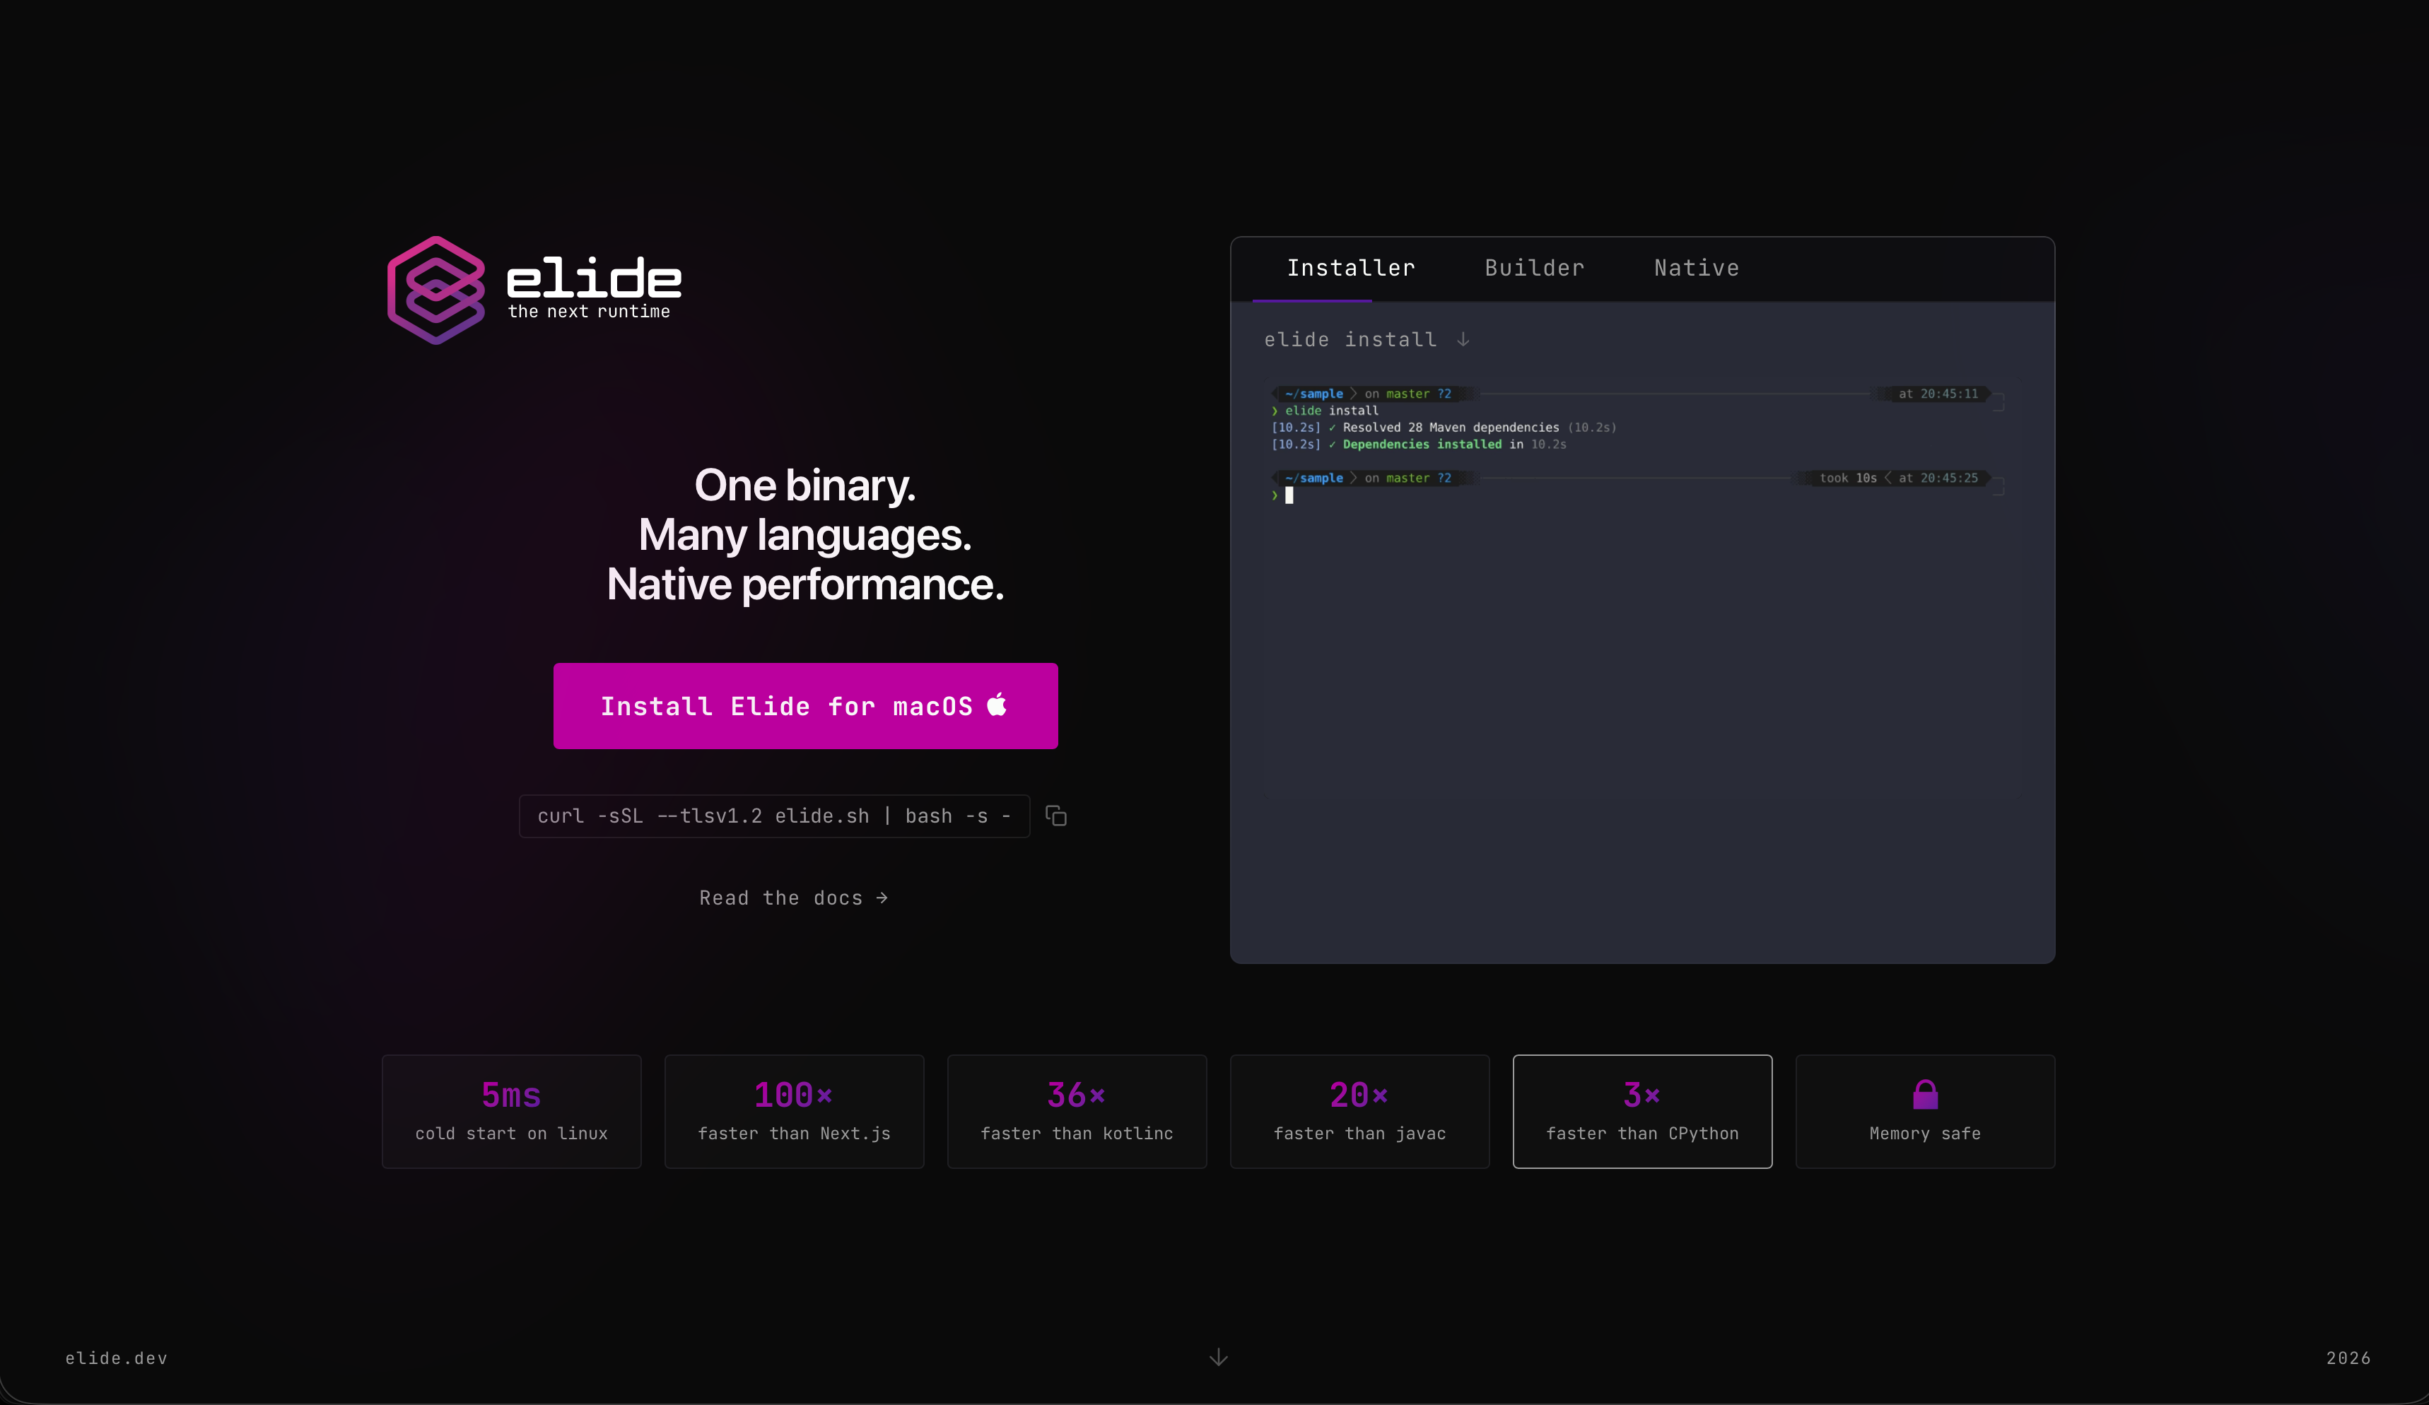Image resolution: width=2429 pixels, height=1405 pixels.
Task: Click the lock icon in the Memory safe card
Action: coord(1924,1097)
